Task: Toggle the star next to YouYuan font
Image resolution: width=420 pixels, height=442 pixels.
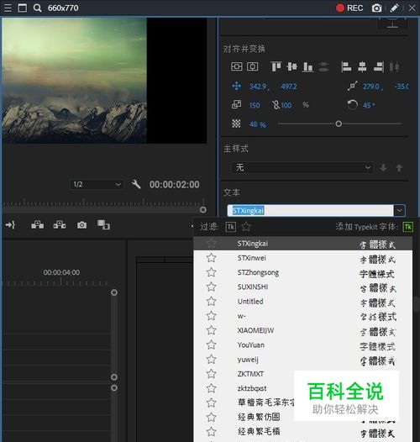Action: (x=211, y=345)
